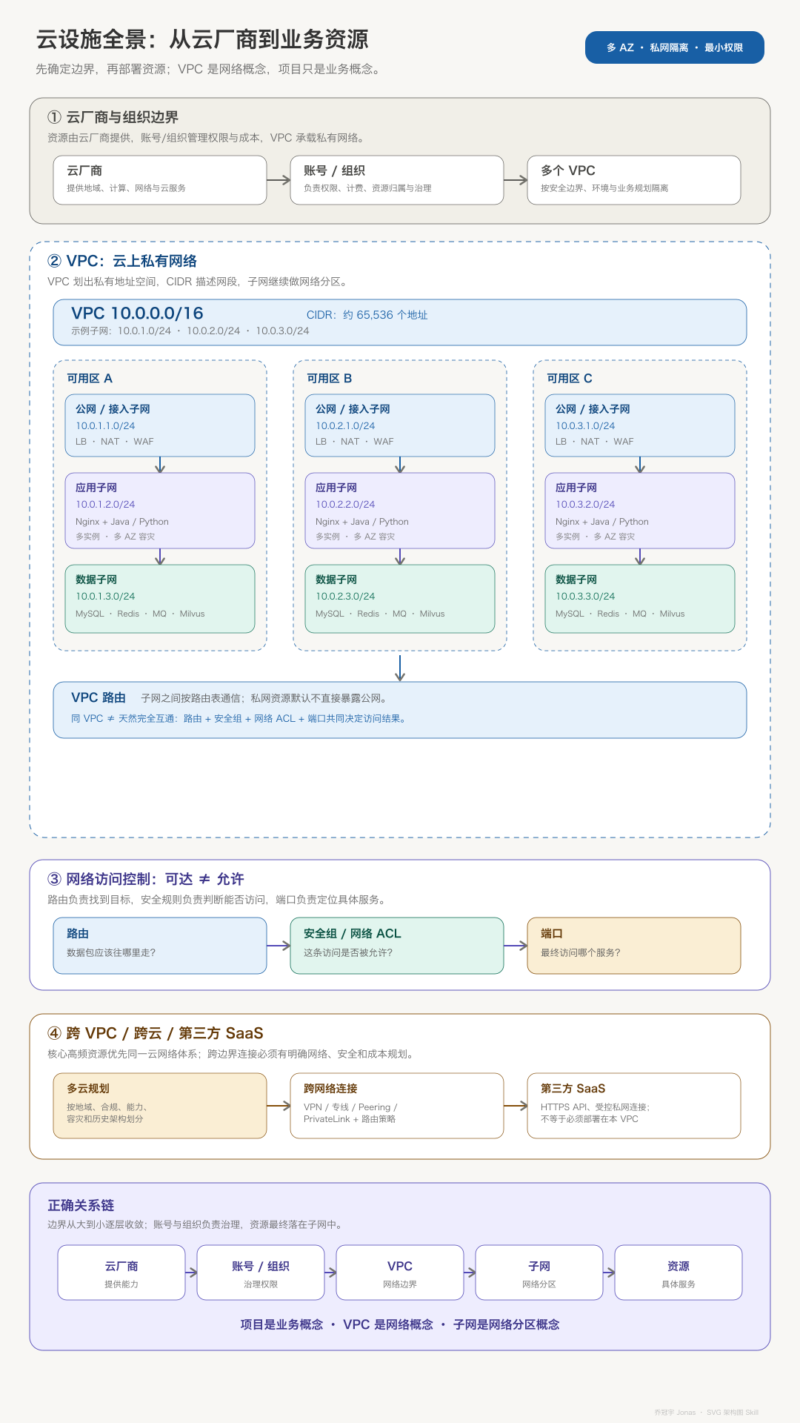Choose the 公网 / 接入子网 card with 10.0.2.1.0/24
Viewport: 800px width, 1423px height.
(400, 425)
